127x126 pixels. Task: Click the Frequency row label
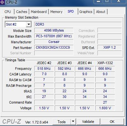point(23,69)
